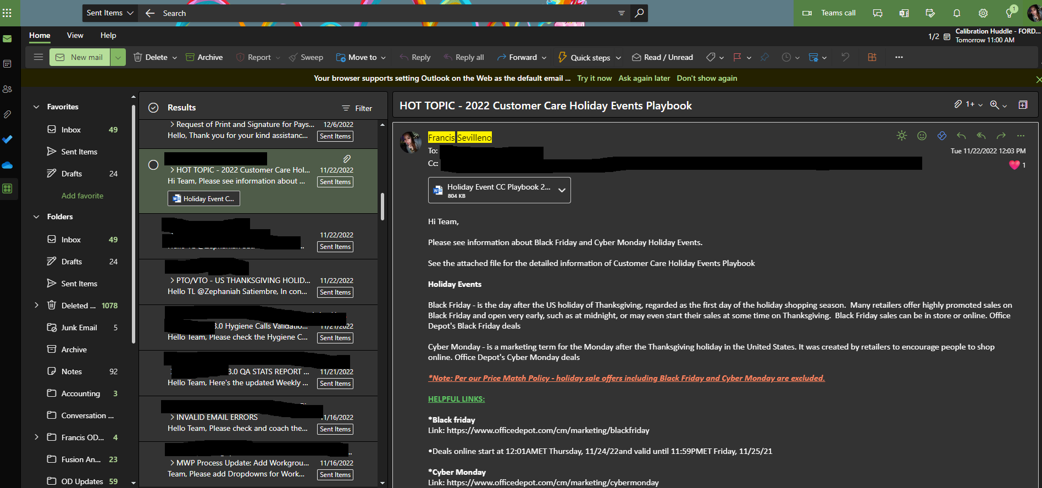Screen dimensions: 1042x488
Task: Open the search filter options icon
Action: point(622,13)
